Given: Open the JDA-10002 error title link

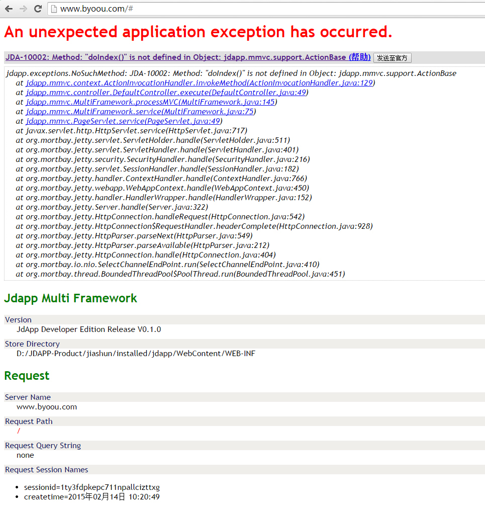Looking at the screenshot, I should point(176,57).
